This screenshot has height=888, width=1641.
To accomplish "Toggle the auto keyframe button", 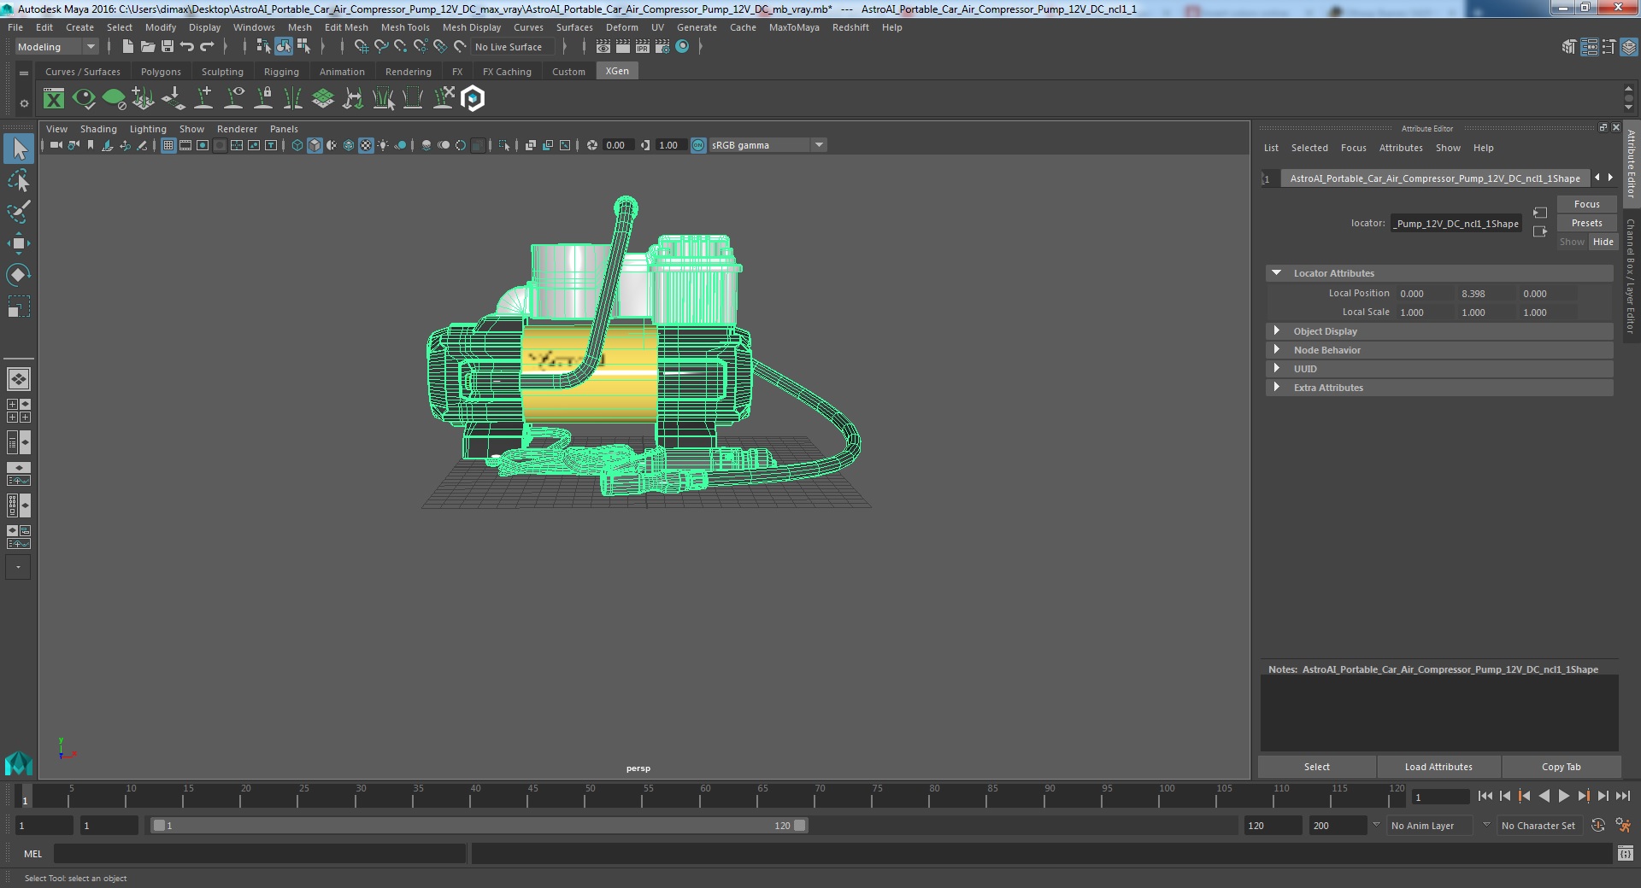I will [x=1598, y=826].
